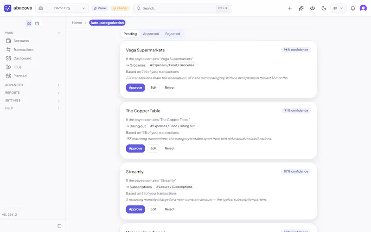Image resolution: width=371 pixels, height=232 pixels.
Task: Toggle the eye visibility icon in header
Action: point(312,8)
